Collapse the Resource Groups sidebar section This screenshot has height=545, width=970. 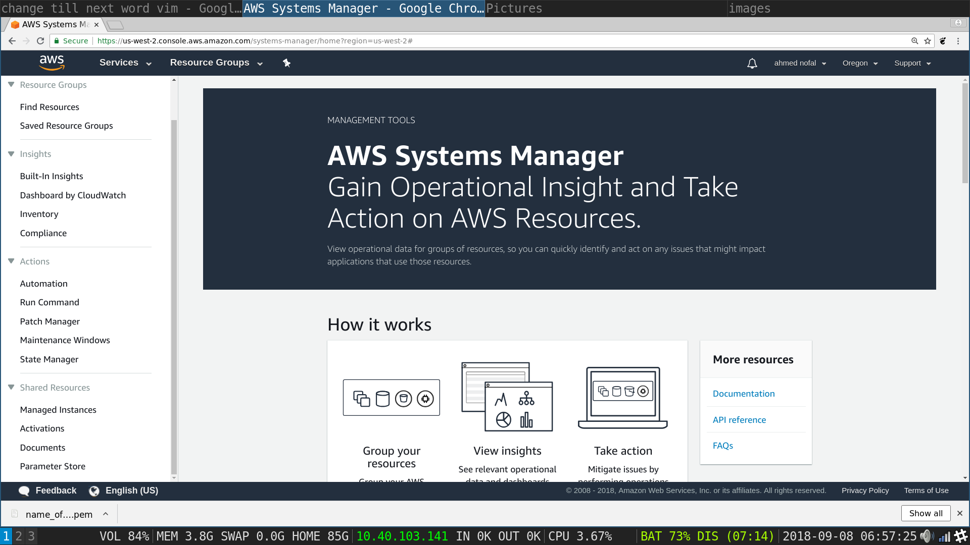click(x=11, y=85)
